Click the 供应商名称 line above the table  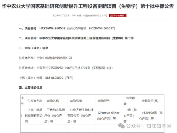[45, 58]
